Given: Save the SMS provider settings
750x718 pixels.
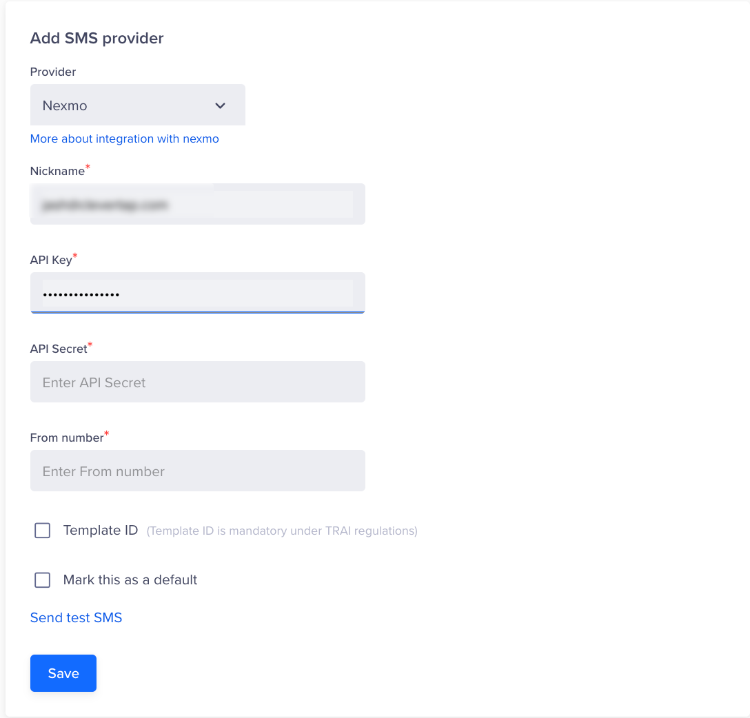Looking at the screenshot, I should tap(63, 673).
